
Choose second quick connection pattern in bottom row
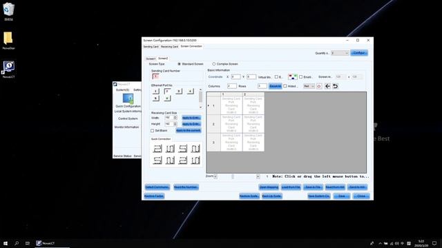170,161
